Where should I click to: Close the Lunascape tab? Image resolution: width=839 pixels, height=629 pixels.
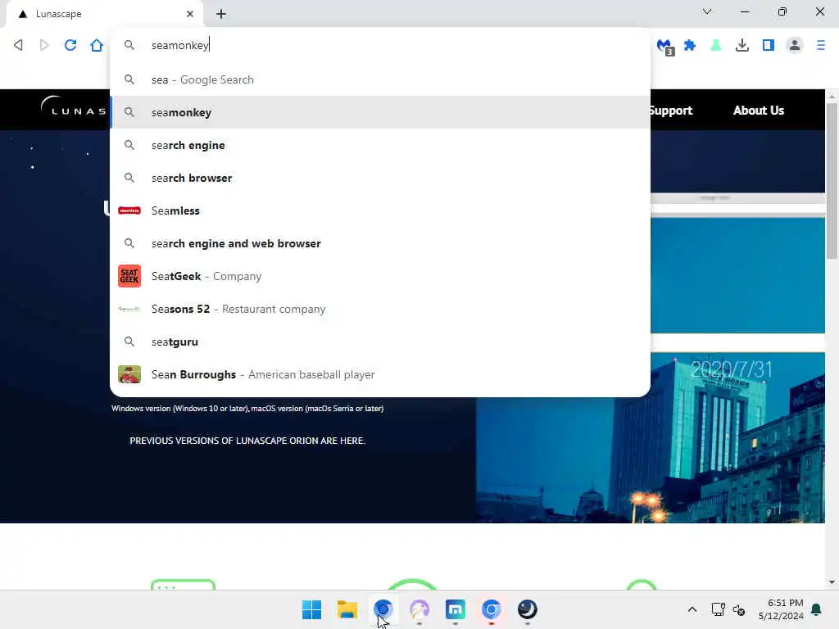[190, 14]
